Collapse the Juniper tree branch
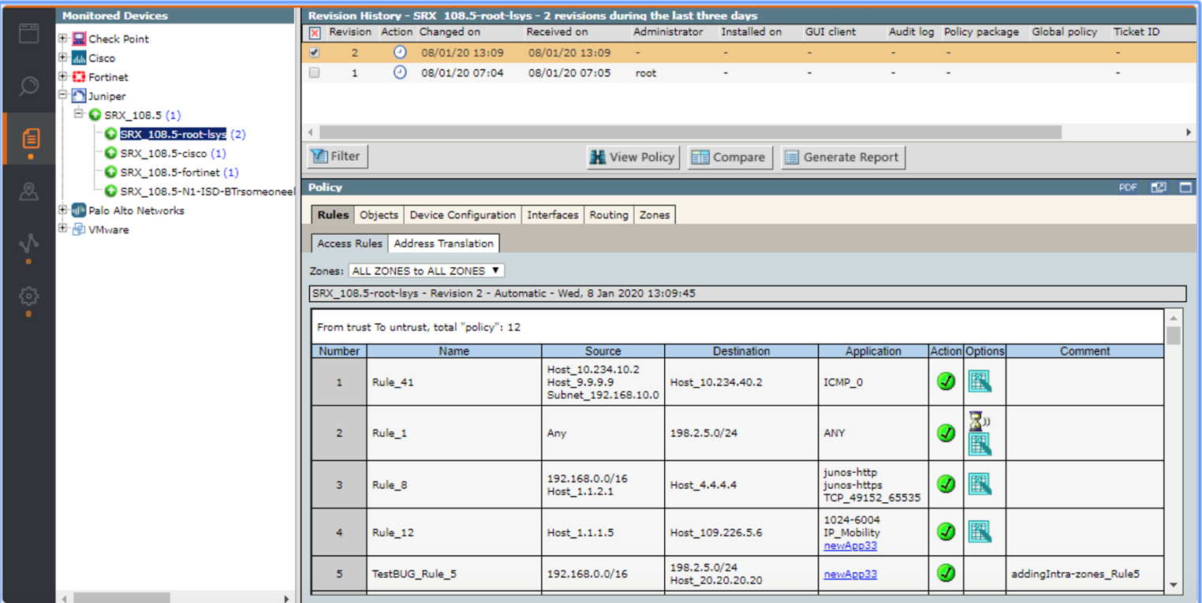Image resolution: width=1202 pixels, height=603 pixels. click(x=64, y=95)
